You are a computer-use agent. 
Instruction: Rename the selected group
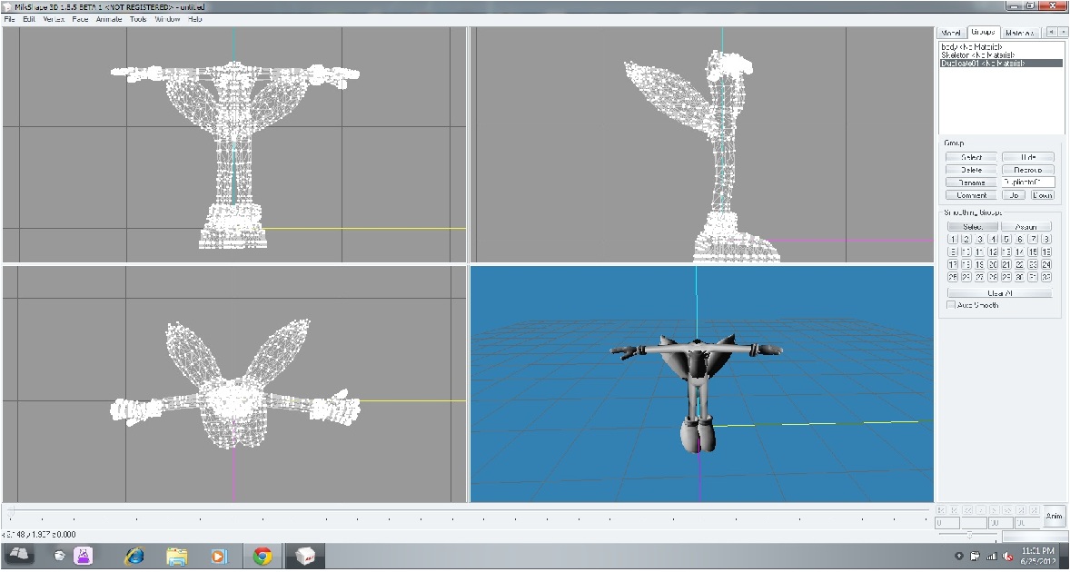point(970,182)
